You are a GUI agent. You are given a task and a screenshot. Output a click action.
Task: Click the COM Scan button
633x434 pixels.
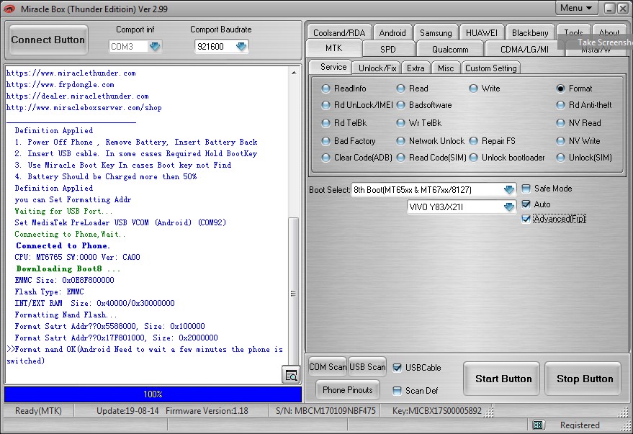pyautogui.click(x=328, y=366)
